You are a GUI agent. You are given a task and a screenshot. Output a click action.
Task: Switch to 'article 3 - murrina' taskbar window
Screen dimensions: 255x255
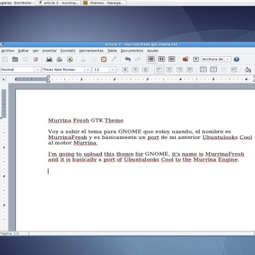58,3
